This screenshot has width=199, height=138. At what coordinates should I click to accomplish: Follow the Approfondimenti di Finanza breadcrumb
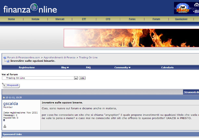tap(60, 58)
